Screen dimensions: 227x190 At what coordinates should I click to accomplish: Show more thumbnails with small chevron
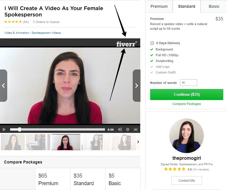pos(138,142)
